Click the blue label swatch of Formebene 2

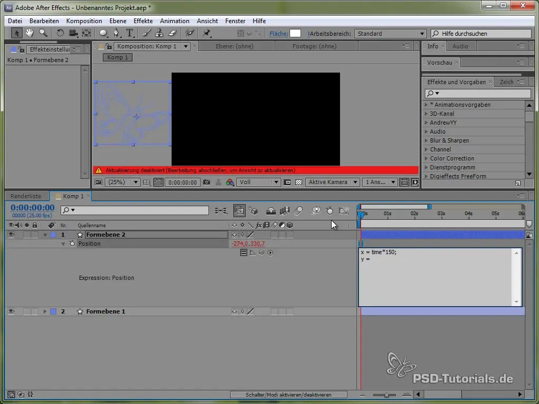[53, 235]
